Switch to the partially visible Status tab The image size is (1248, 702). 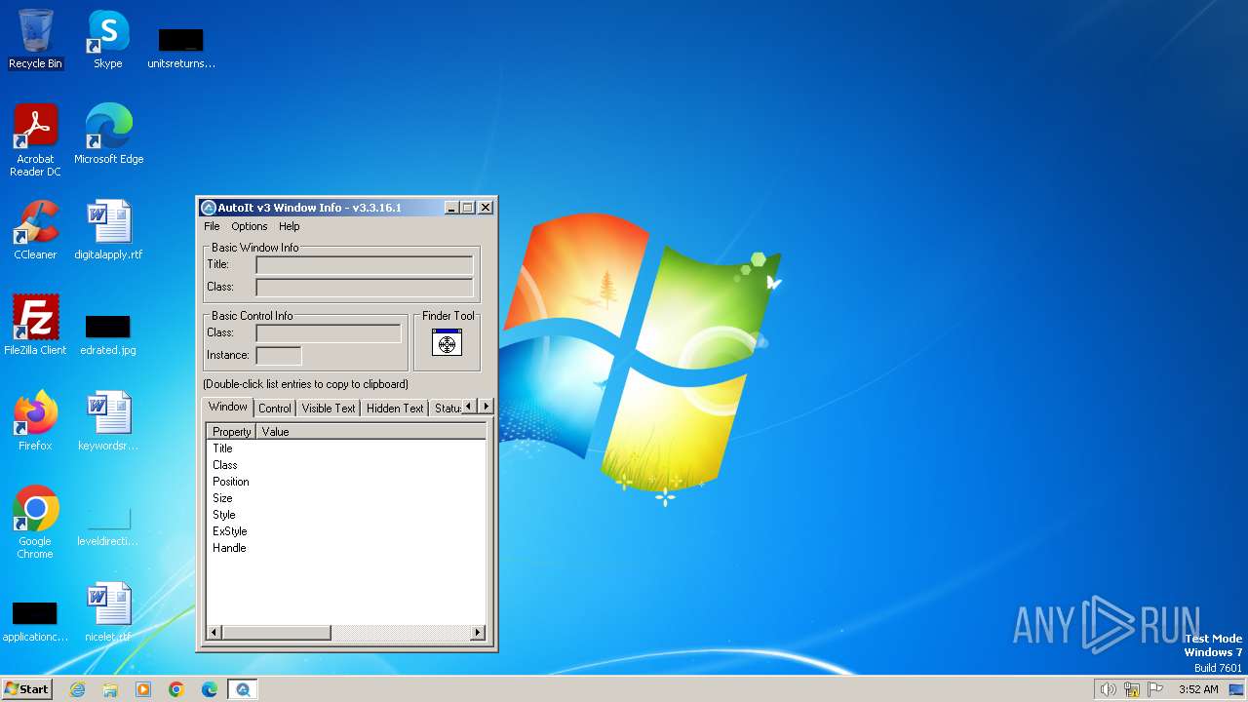tap(447, 409)
